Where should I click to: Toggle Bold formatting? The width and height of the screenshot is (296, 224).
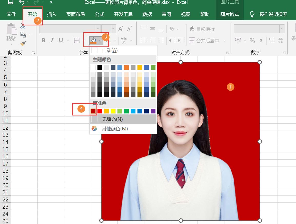(x=43, y=40)
